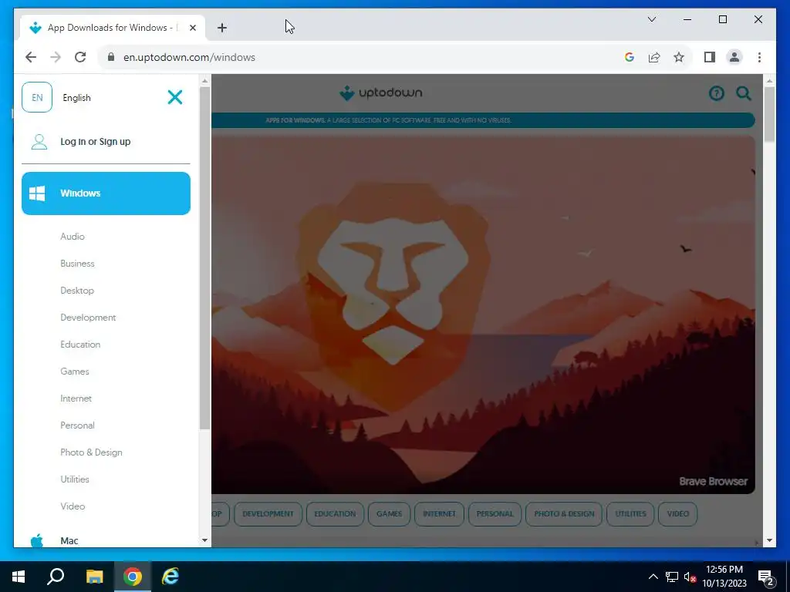The height and width of the screenshot is (592, 790).
Task: Select the Mac platform entry
Action: [69, 540]
